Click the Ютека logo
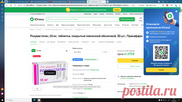 point(37,19)
